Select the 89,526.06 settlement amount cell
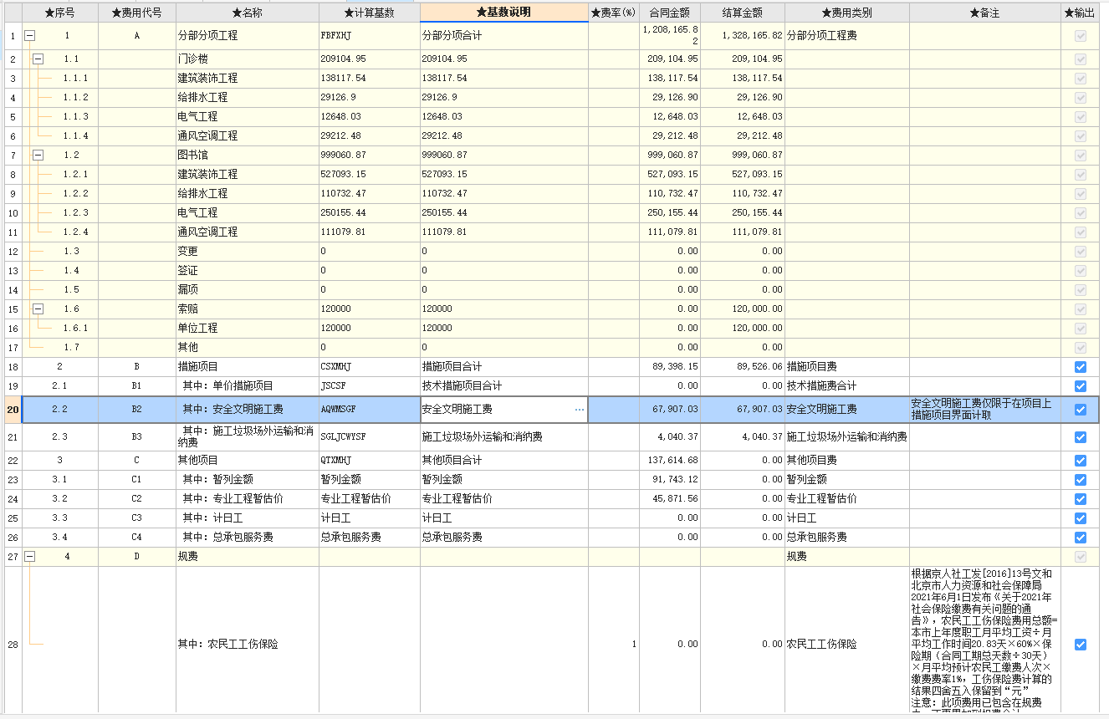The image size is (1109, 719). click(743, 367)
